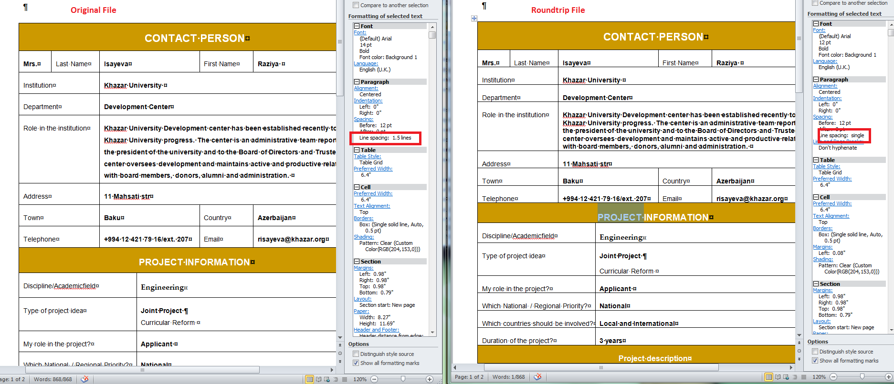Collapse the Font section in Original formatting pane
Image resolution: width=894 pixels, height=384 pixels.
pos(357,26)
